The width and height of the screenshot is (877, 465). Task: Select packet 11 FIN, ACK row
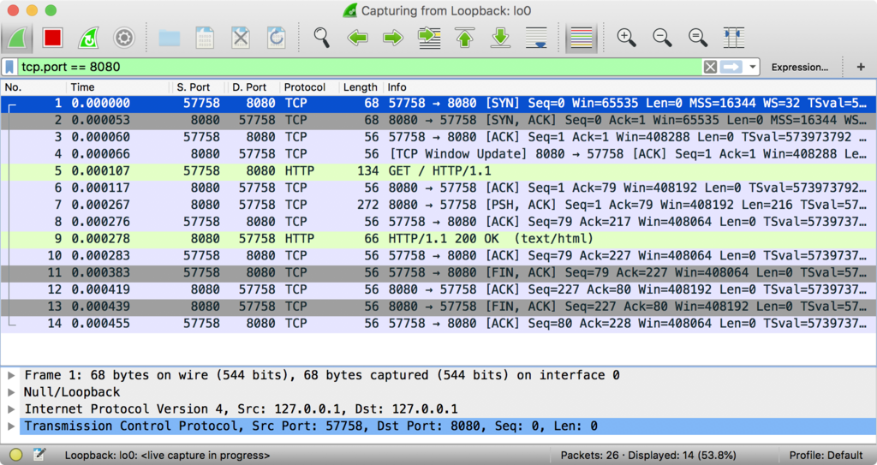coord(438,272)
